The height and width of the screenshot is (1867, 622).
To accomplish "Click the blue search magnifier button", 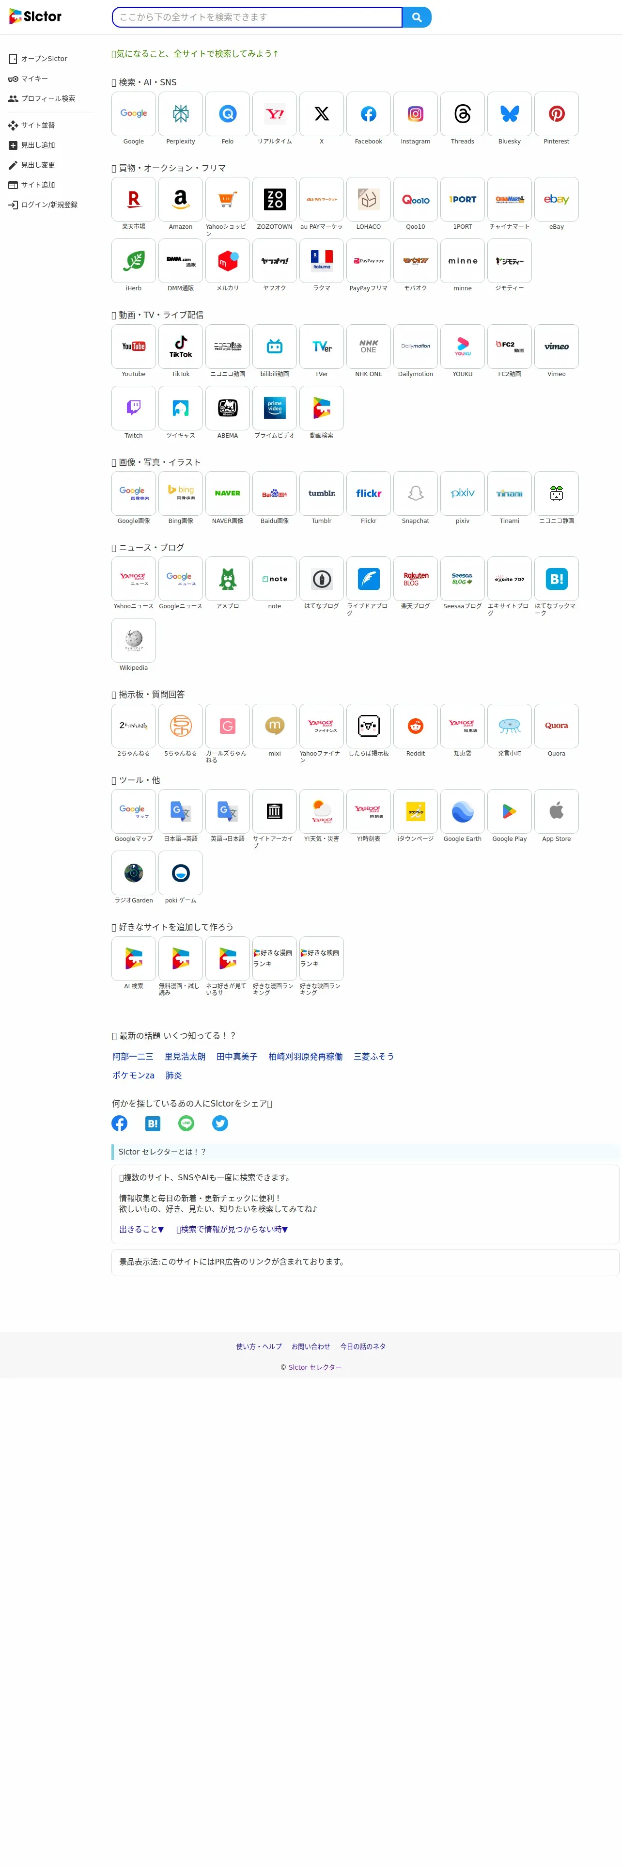I will pyautogui.click(x=417, y=17).
